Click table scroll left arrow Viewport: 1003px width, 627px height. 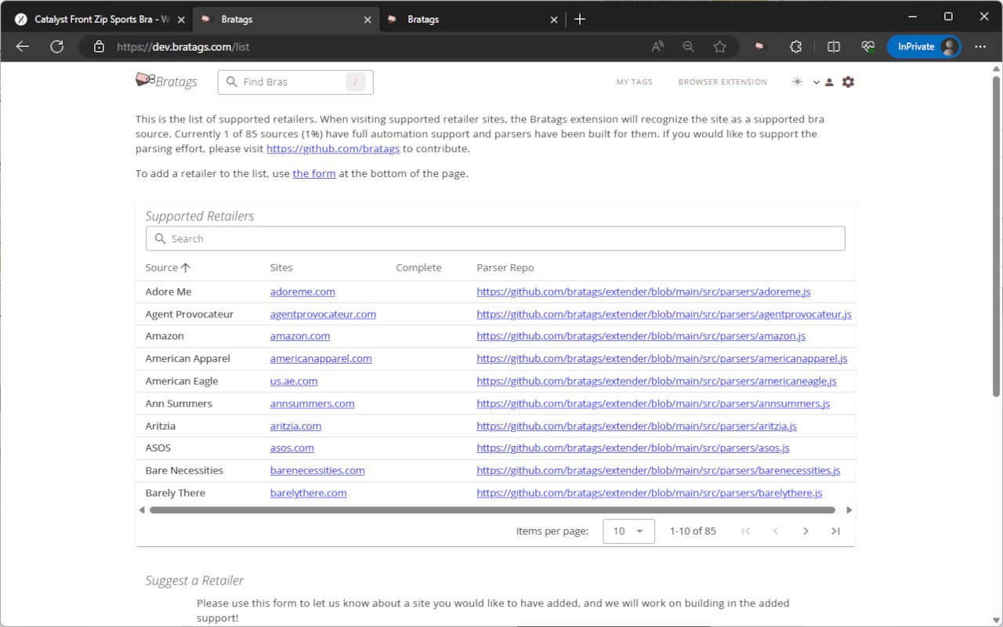pyautogui.click(x=142, y=510)
